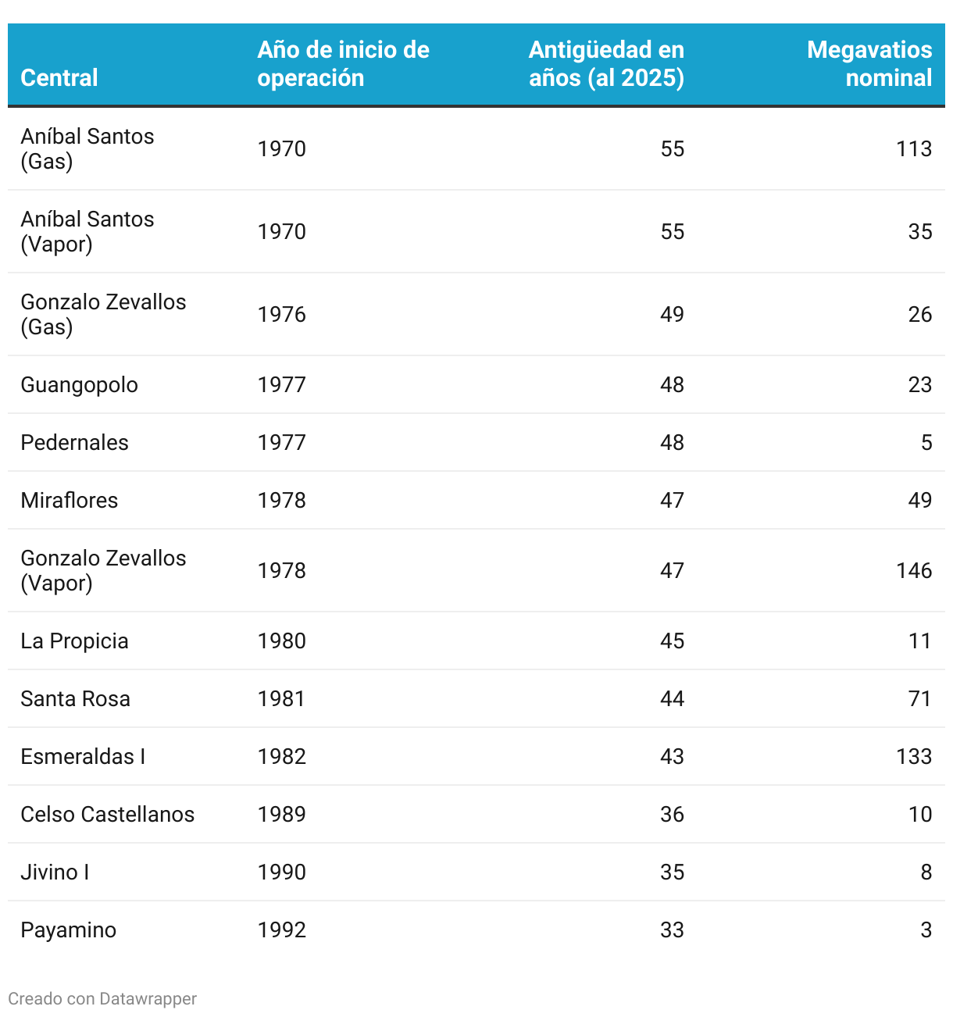Select the La Propicia row label

[74, 641]
